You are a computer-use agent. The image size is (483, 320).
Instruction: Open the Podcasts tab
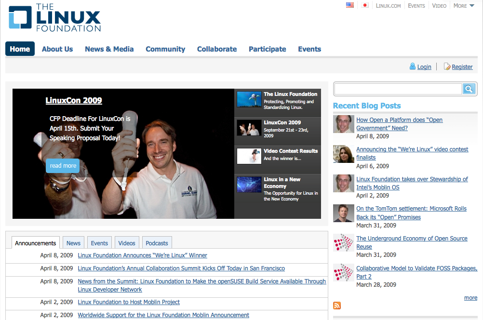click(x=157, y=242)
